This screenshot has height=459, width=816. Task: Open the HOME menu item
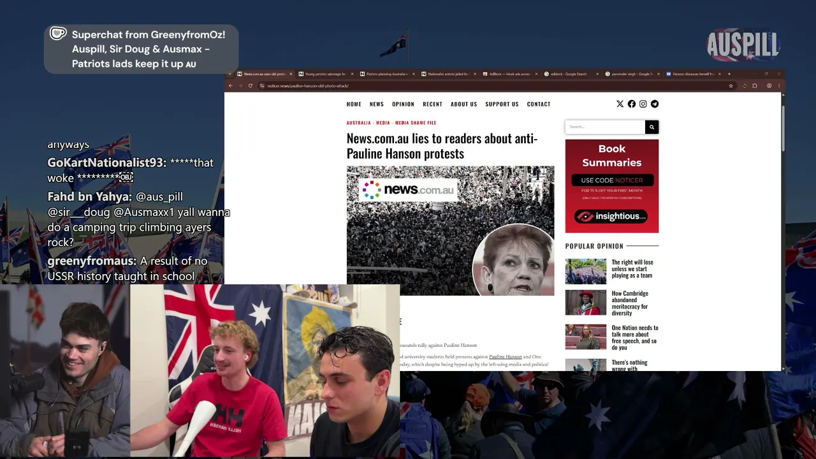coord(354,104)
